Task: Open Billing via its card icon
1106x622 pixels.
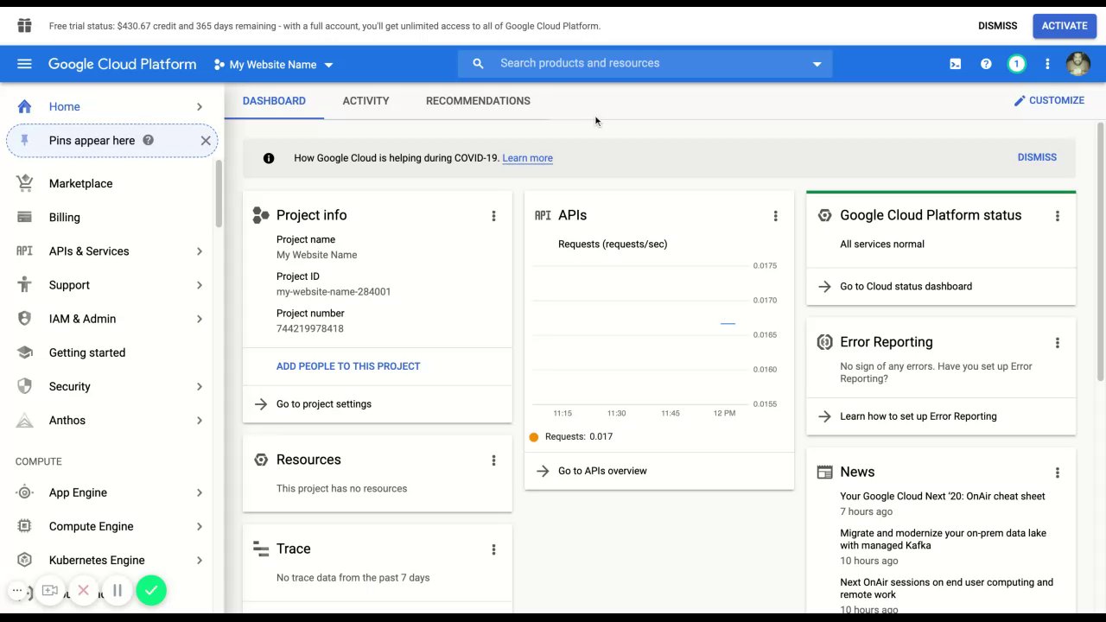Action: (x=24, y=217)
